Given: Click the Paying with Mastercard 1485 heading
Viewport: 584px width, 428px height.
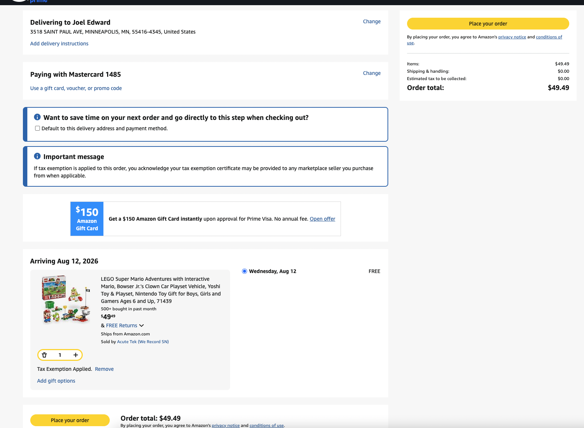Looking at the screenshot, I should (75, 75).
